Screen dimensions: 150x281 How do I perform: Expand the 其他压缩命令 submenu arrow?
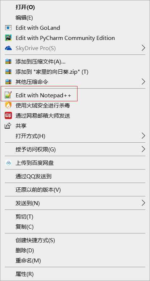tap(143, 82)
